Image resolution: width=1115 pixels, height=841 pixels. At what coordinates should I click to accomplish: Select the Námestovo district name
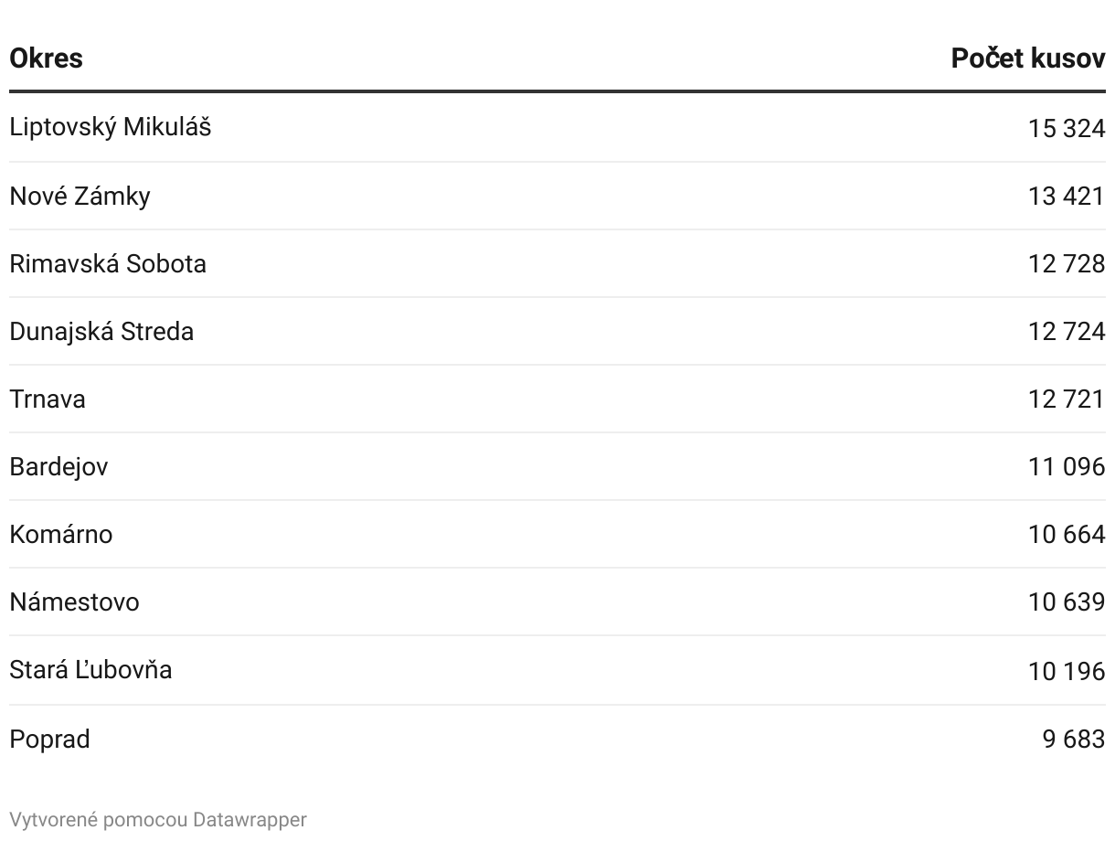[x=74, y=602]
